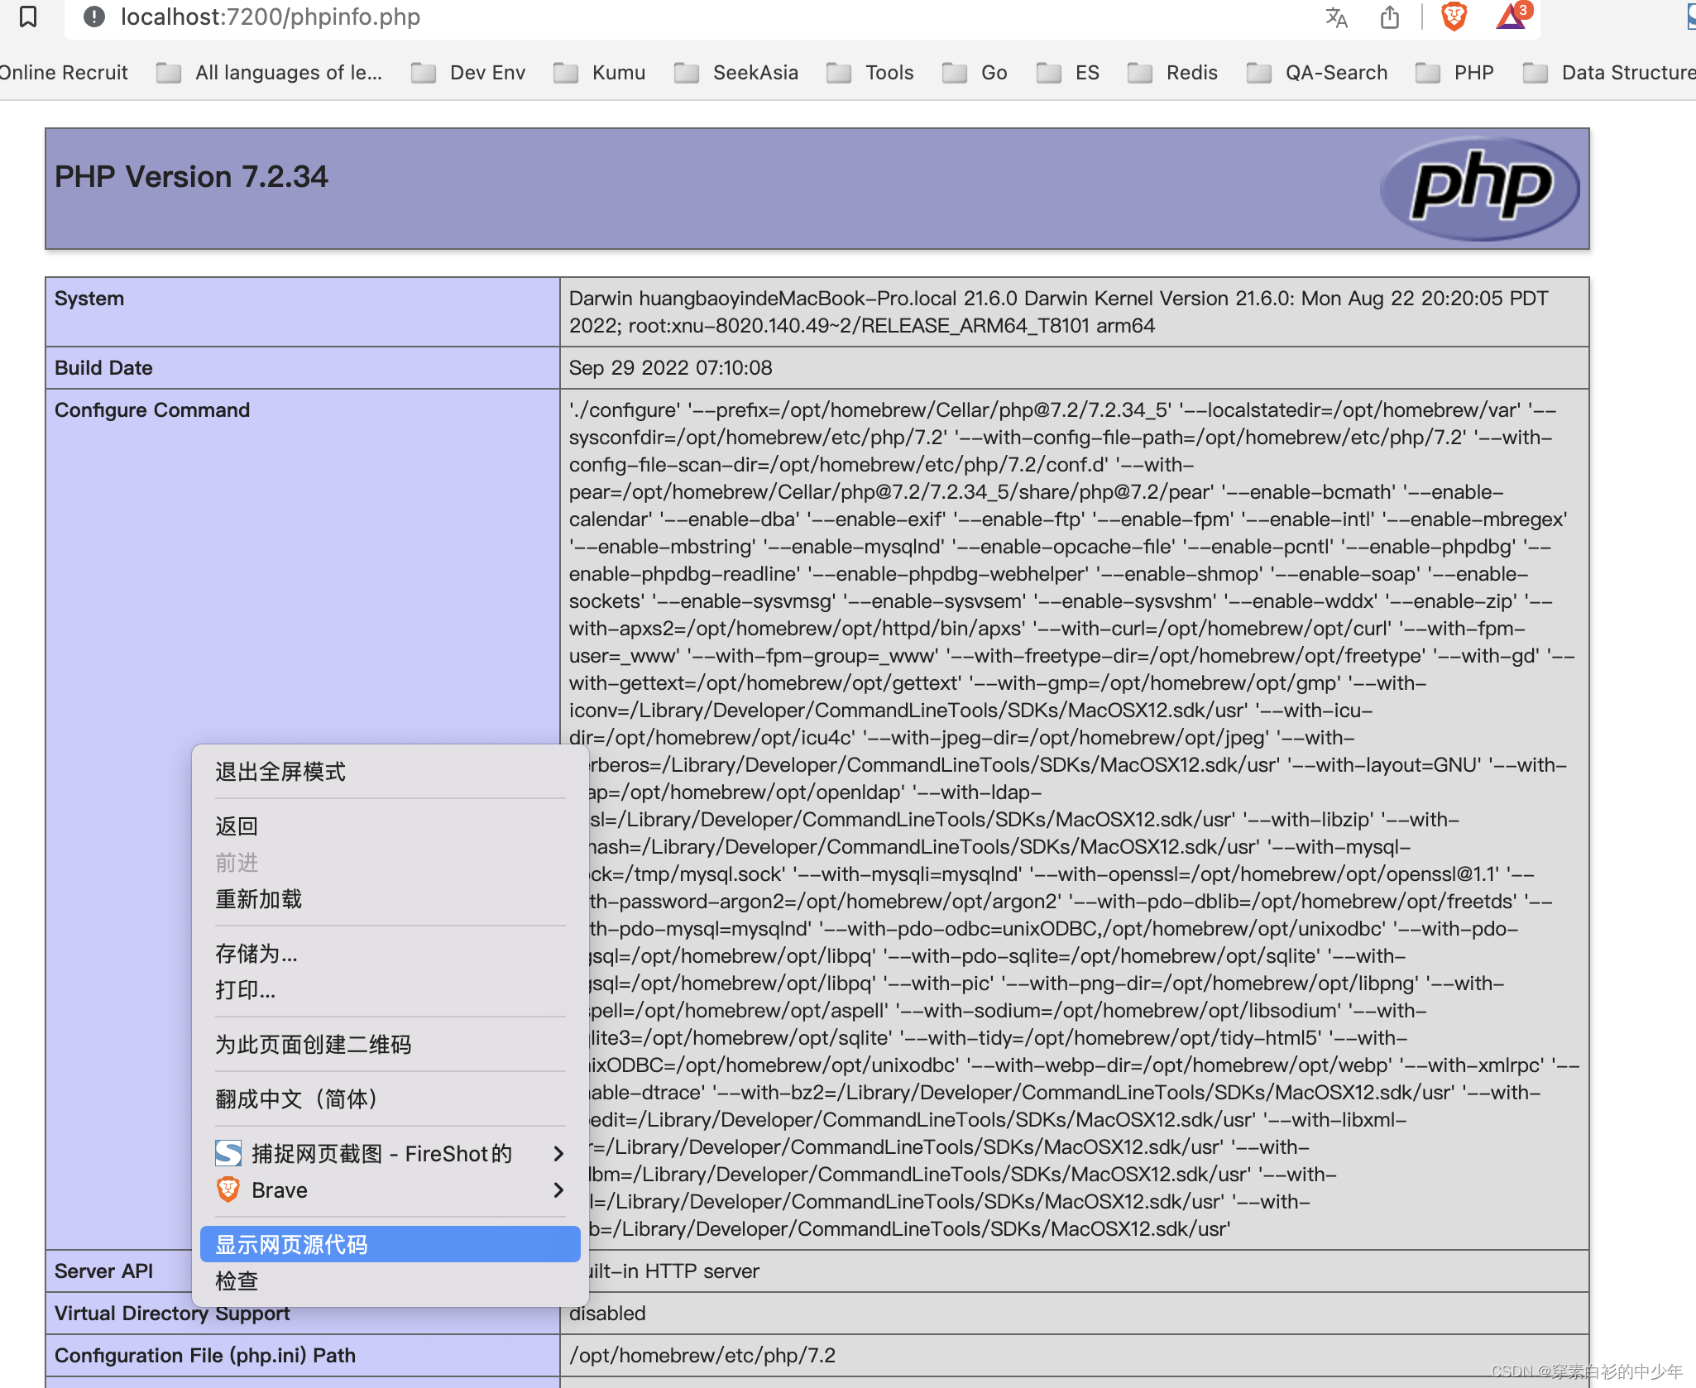The image size is (1696, 1388).
Task: Click the translate page icon in address bar
Action: click(1336, 17)
